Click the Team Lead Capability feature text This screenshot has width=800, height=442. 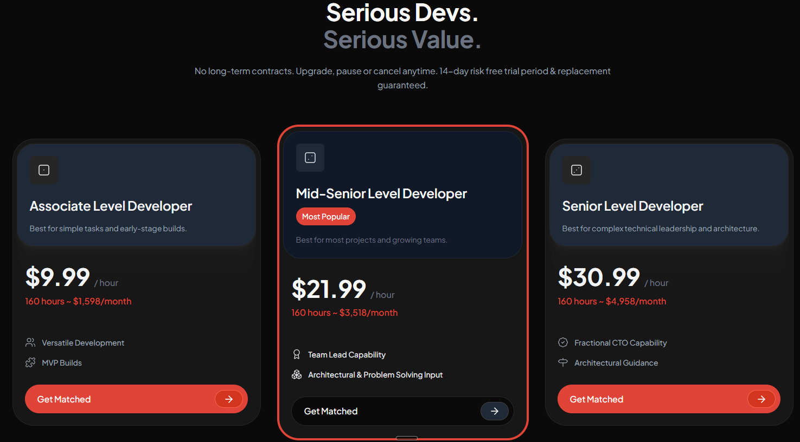(x=347, y=355)
